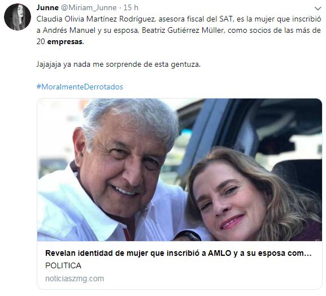Click the phrase asesora fiscal del SAT

point(195,19)
